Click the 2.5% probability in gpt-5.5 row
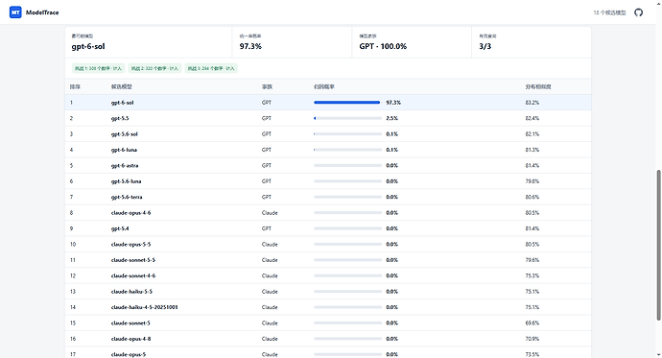662x358 pixels. 391,118
